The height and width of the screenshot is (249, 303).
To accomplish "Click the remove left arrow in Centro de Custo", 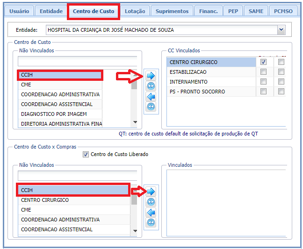I will (151, 97).
